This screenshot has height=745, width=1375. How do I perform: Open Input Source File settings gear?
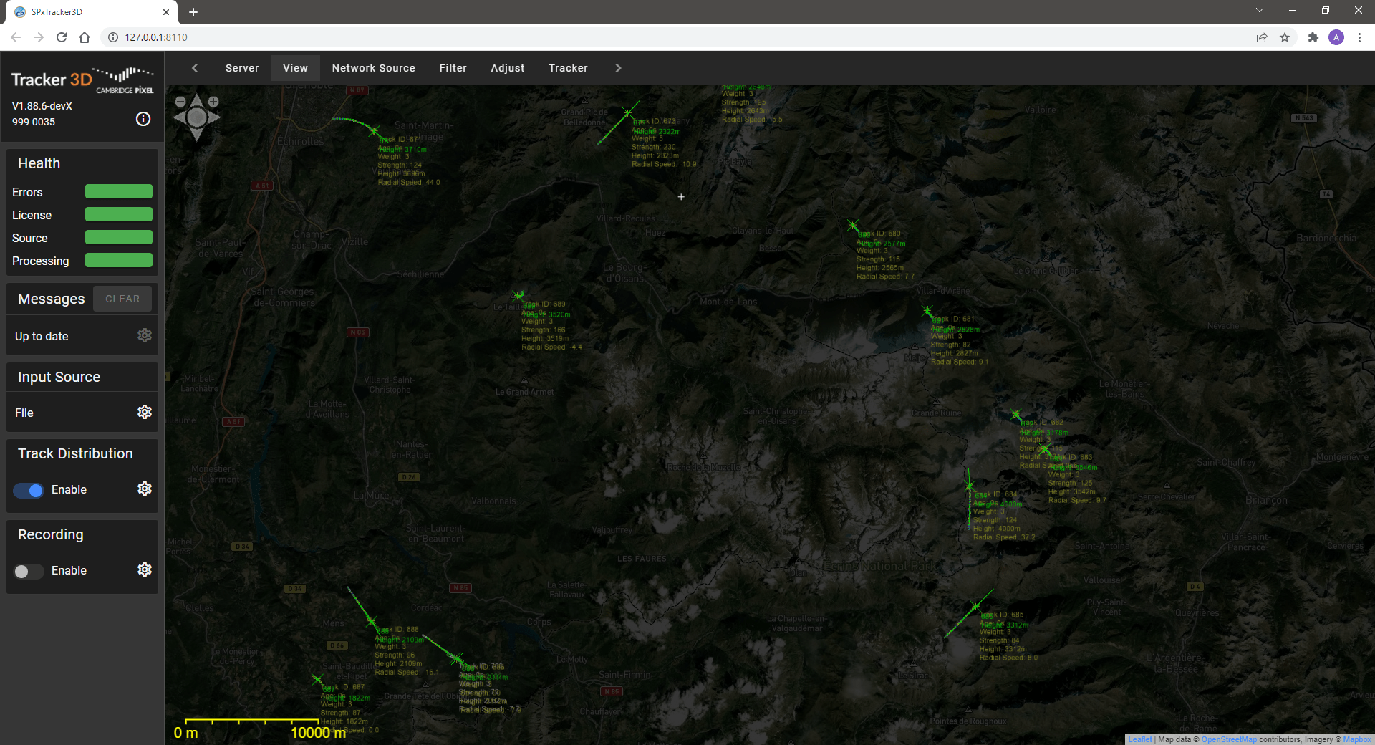click(145, 412)
